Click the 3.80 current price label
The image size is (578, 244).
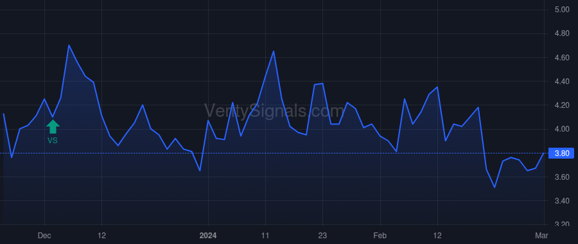(561, 153)
